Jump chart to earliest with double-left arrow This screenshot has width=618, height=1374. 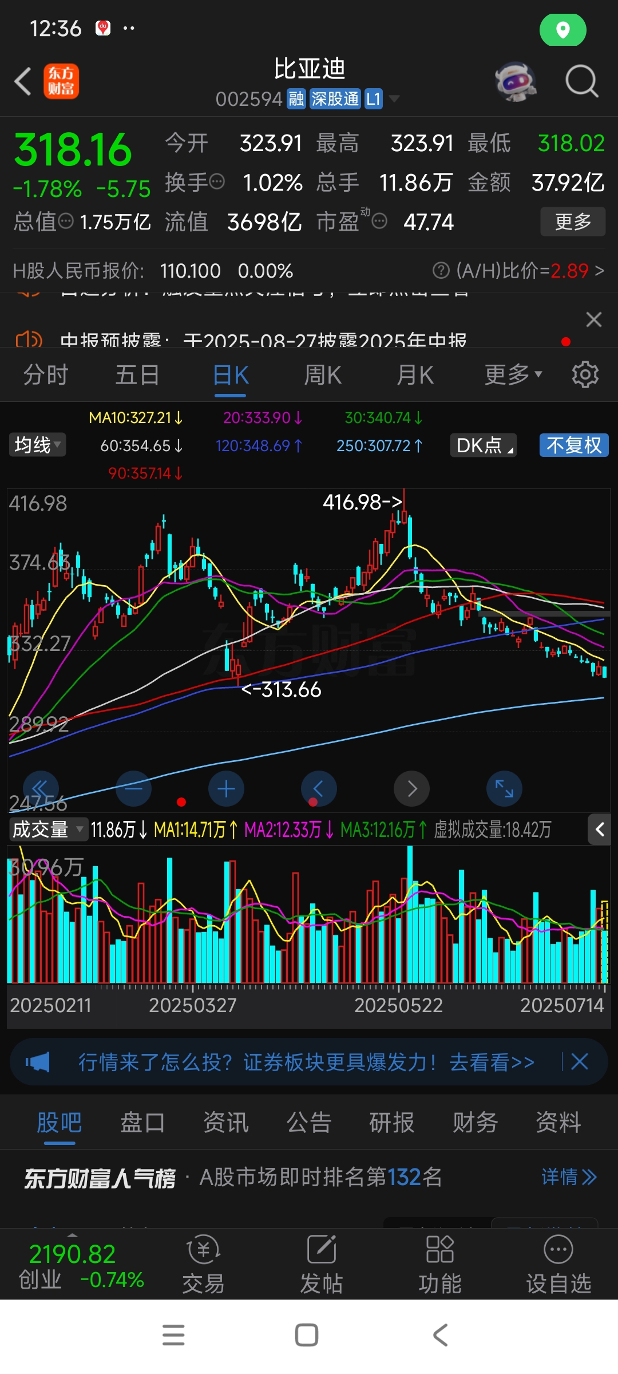click(x=41, y=789)
